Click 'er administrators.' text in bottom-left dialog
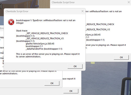Screen dimensions: 131x95 point(9,74)
